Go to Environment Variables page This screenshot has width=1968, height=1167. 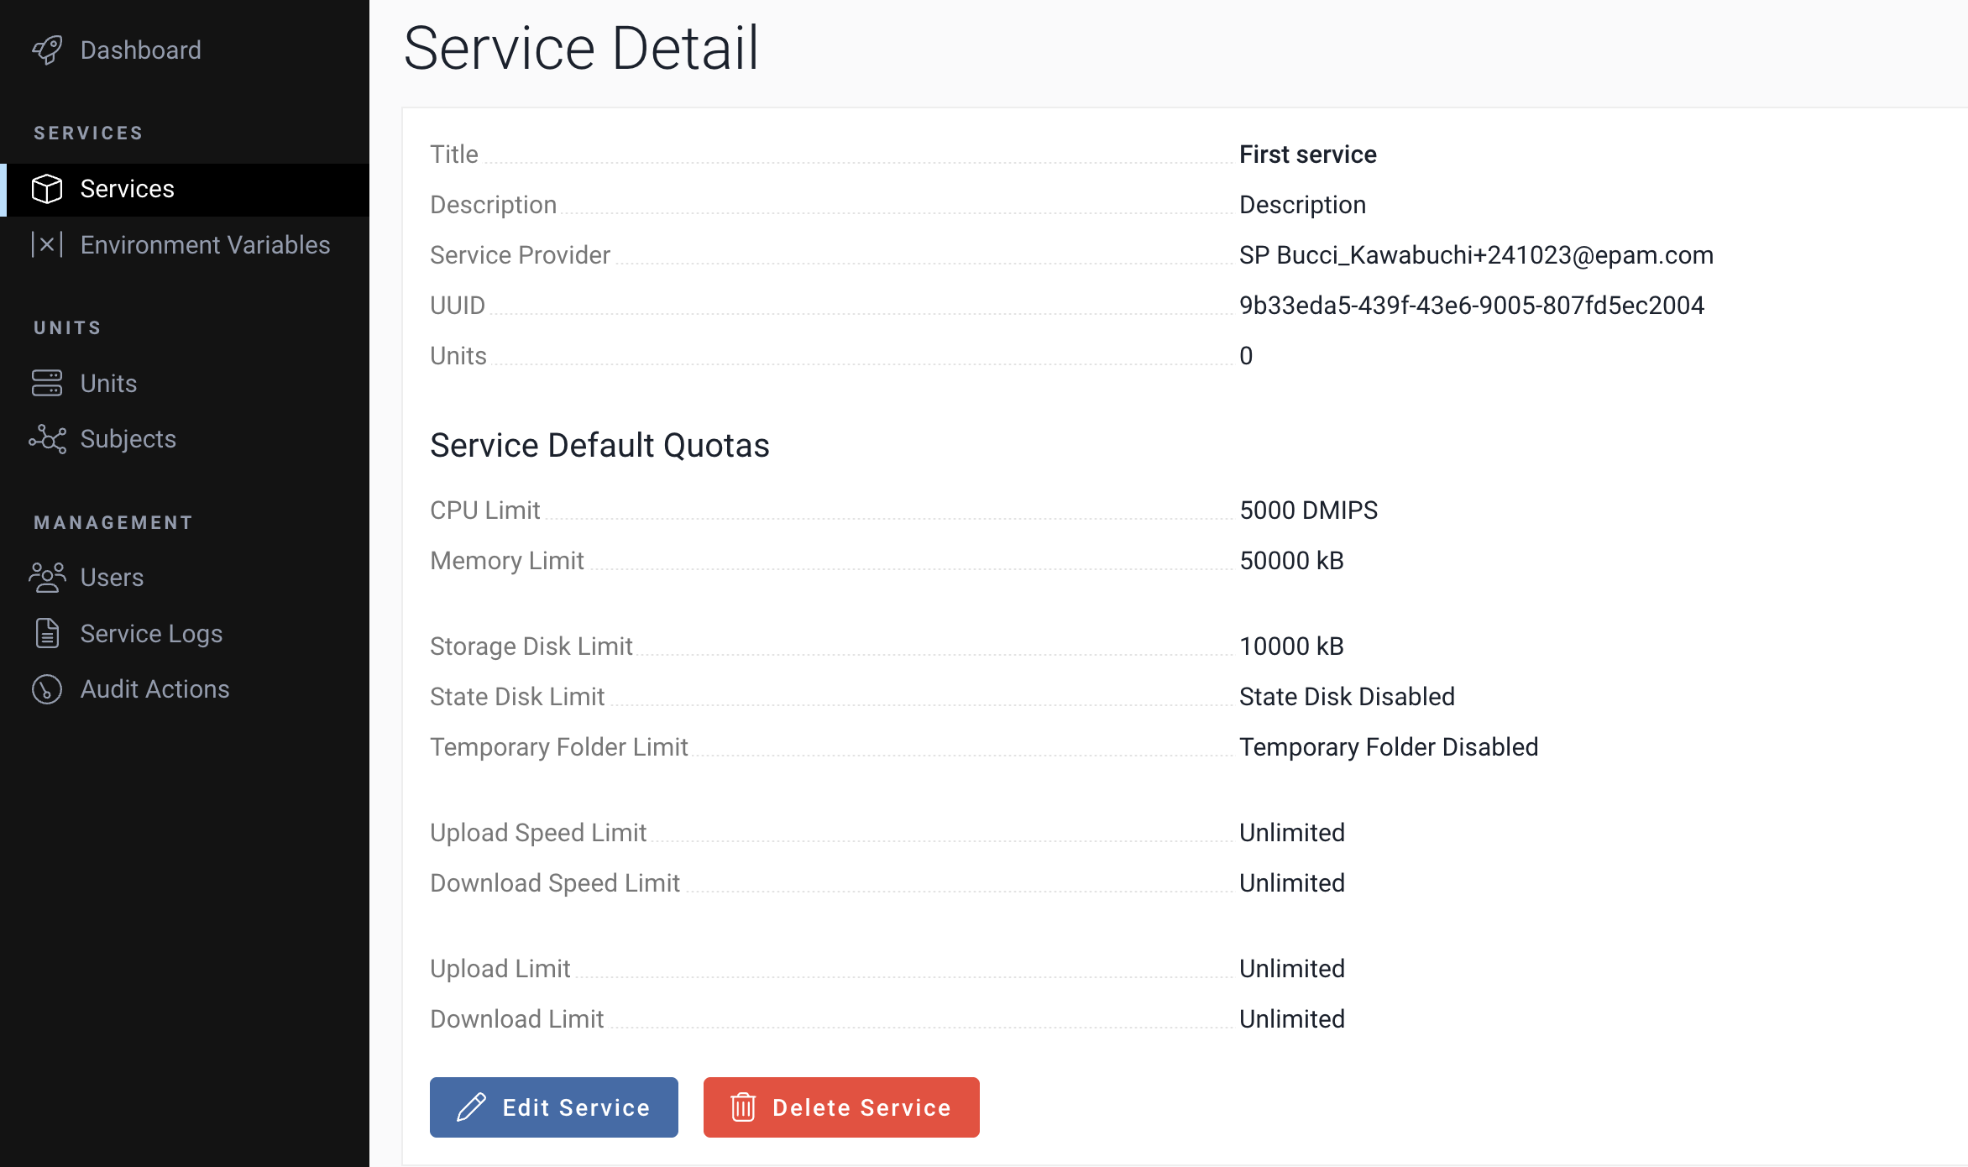205,244
